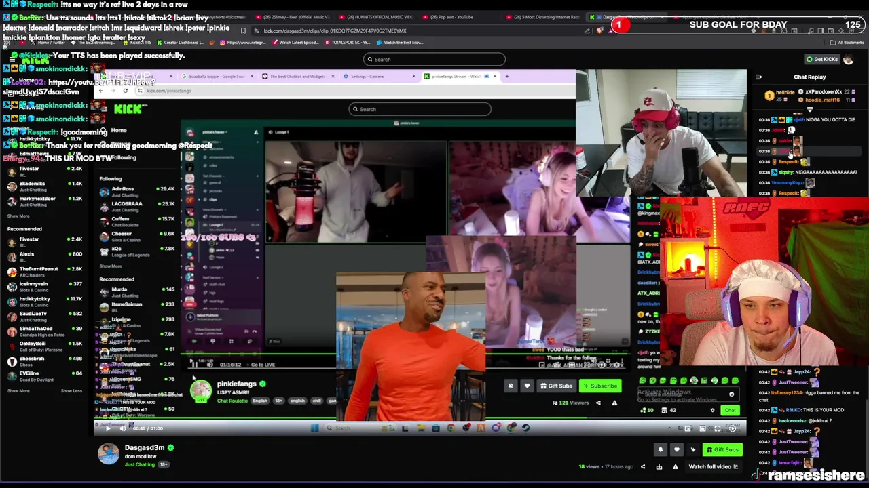This screenshot has width=869, height=488.
Task: Click the green Gift Subs button for Dasgasd3m
Action: (722, 449)
